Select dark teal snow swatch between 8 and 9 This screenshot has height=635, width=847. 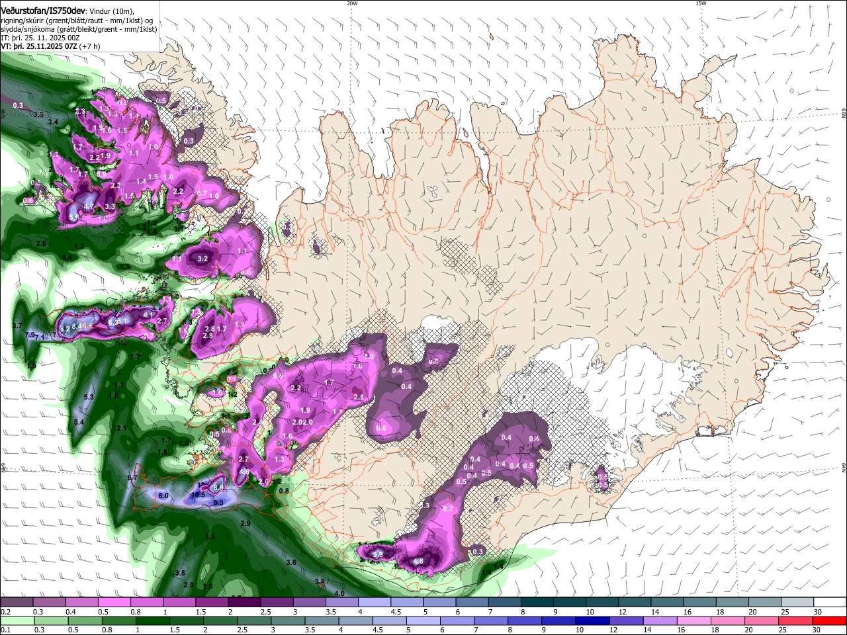[x=536, y=603]
